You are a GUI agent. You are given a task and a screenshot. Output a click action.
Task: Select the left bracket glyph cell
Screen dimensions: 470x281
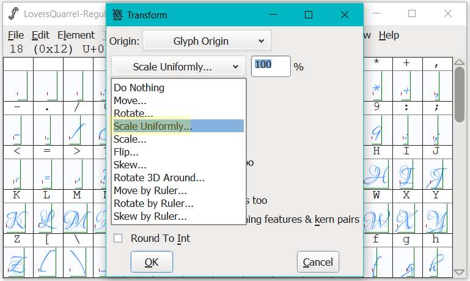point(48,262)
